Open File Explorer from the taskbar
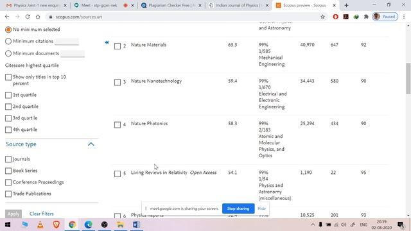Viewport: 411px width, 231px height. [x=120, y=225]
